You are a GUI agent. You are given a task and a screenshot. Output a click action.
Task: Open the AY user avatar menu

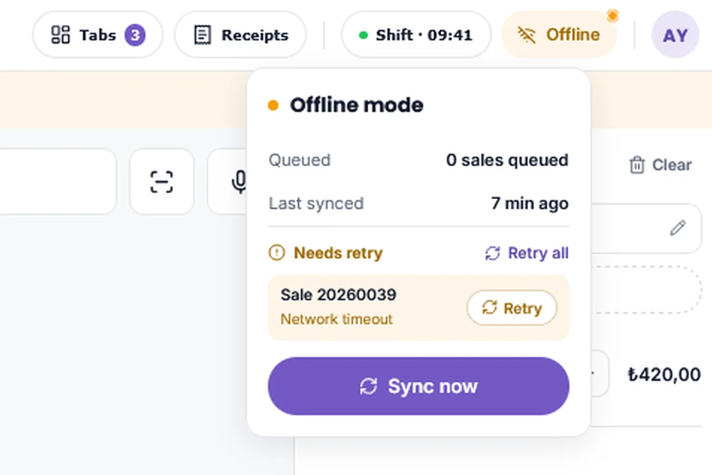pos(675,35)
